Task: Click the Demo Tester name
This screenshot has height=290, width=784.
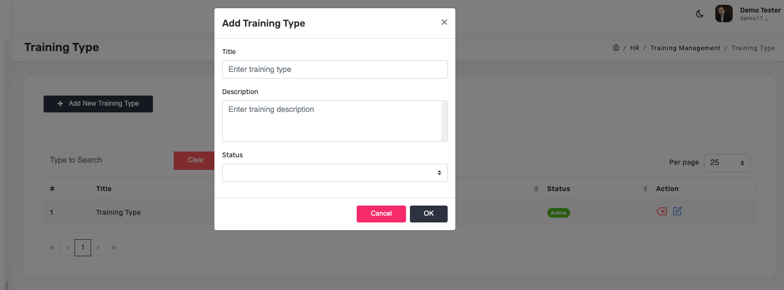Action: 760,10
